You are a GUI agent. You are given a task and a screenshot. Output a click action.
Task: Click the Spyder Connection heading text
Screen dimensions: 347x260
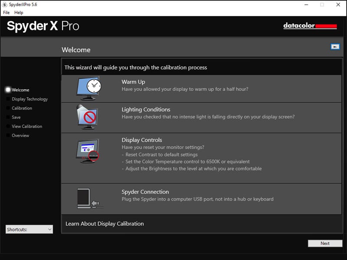click(x=145, y=192)
